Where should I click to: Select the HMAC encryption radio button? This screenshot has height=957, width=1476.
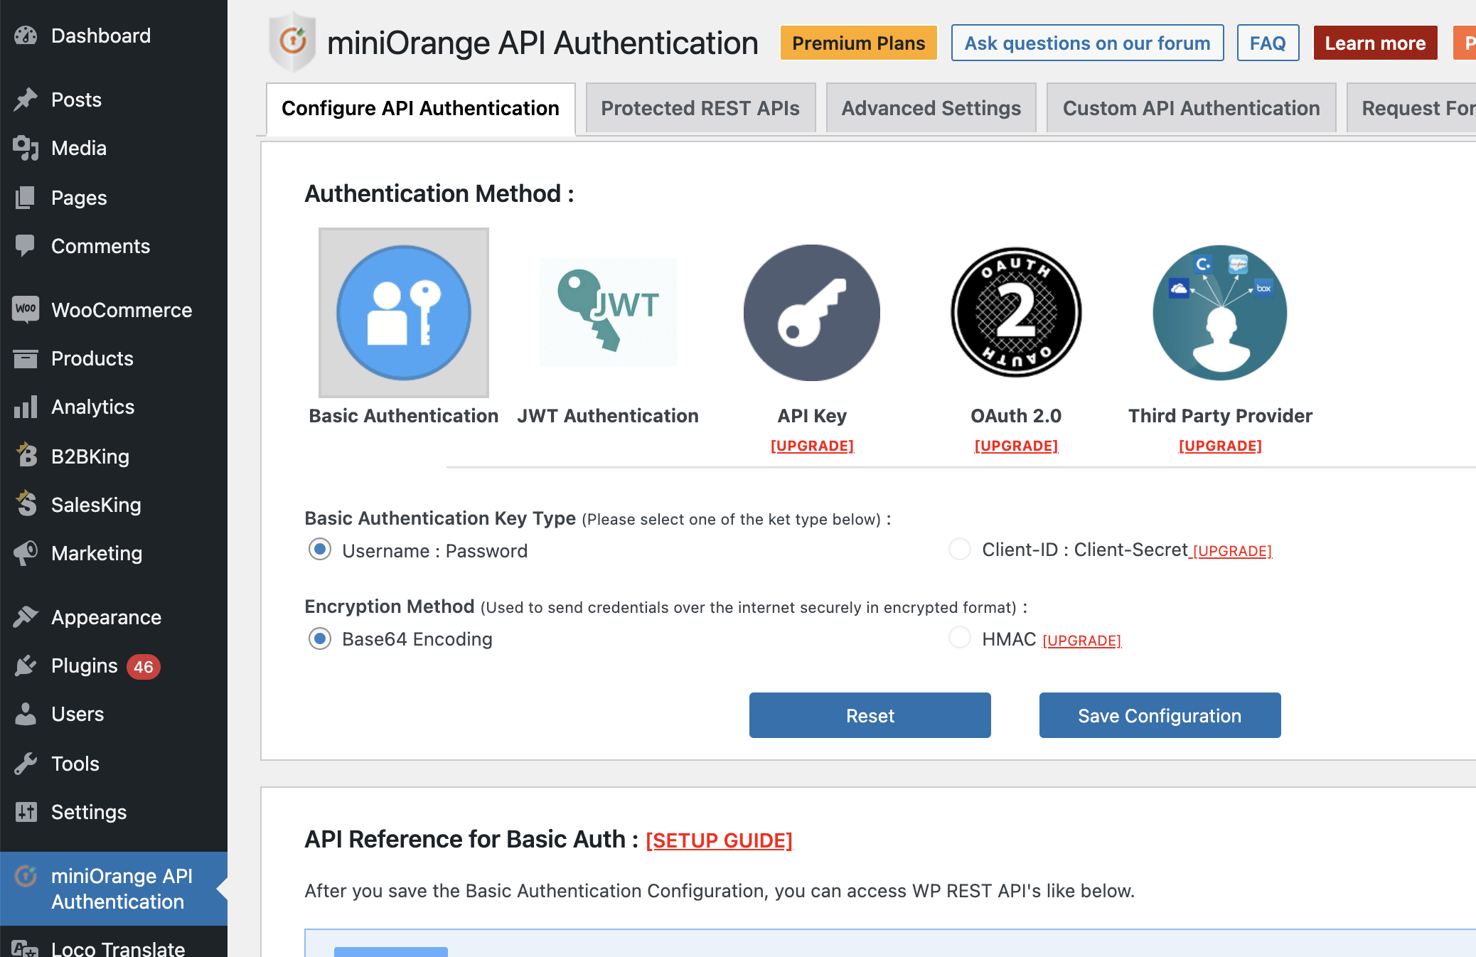[960, 638]
